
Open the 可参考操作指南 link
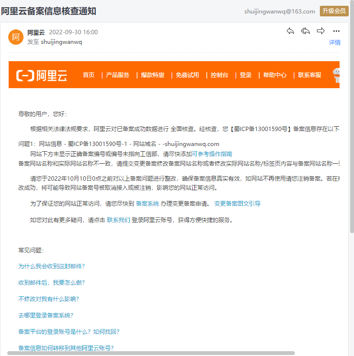[212, 154]
